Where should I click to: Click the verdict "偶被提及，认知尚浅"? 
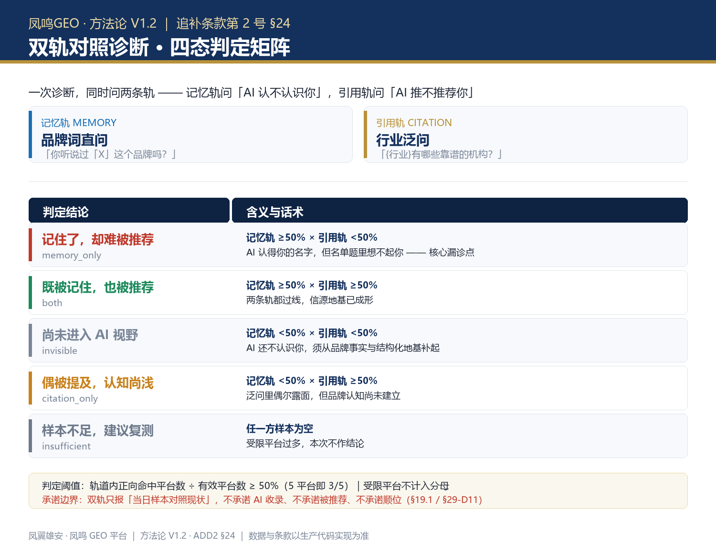98,383
